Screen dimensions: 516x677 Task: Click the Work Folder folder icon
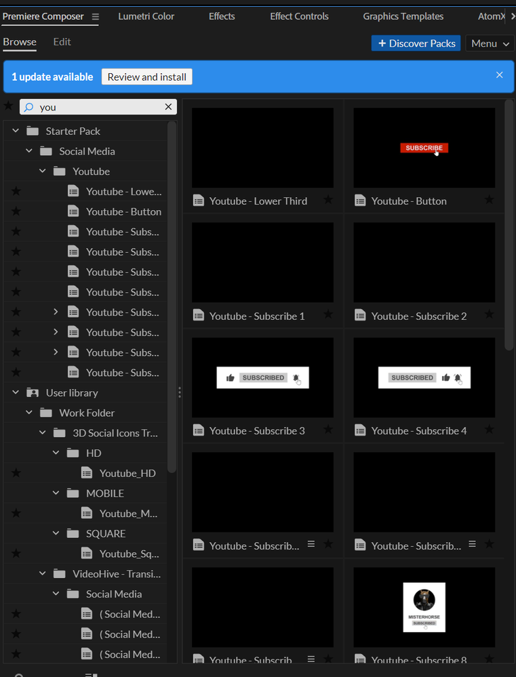[46, 413]
